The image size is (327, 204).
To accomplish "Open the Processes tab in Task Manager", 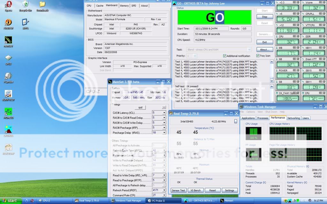I will [x=262, y=118].
